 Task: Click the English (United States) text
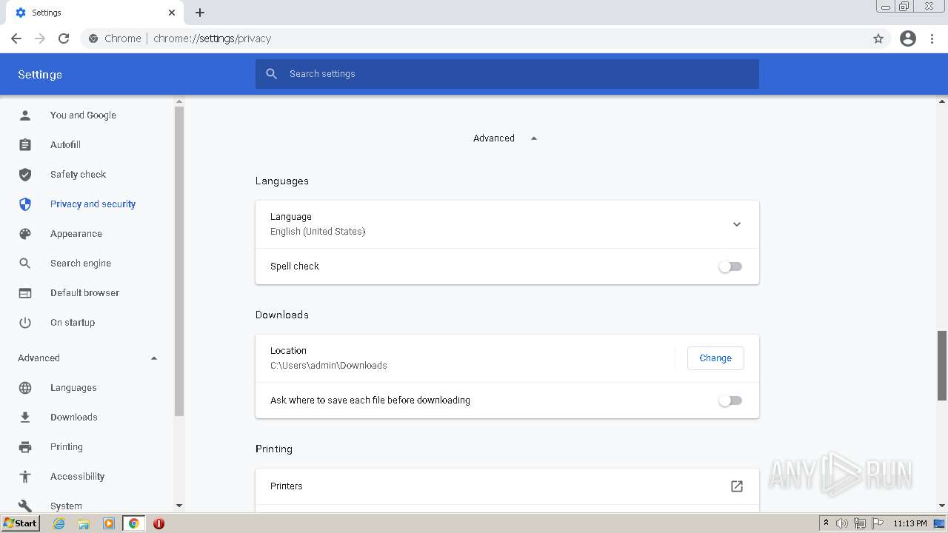(x=318, y=232)
